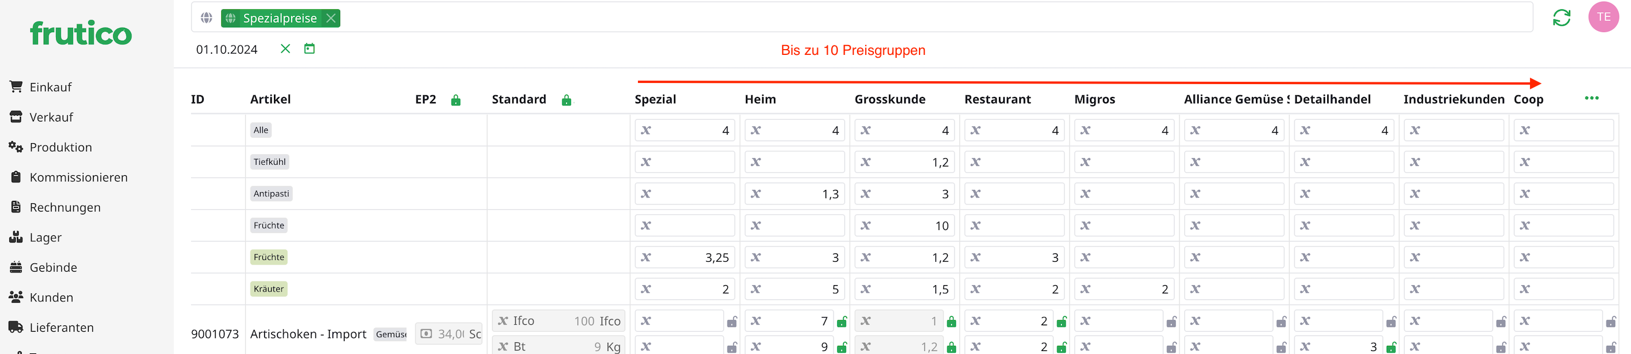Go to the Verkauf section
The height and width of the screenshot is (354, 1631).
coord(51,117)
